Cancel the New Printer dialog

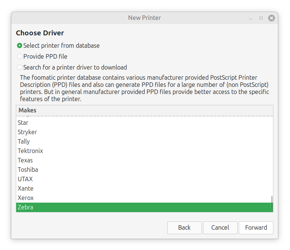(x=220, y=227)
